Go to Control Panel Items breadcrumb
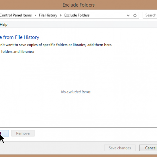 coord(16,15)
